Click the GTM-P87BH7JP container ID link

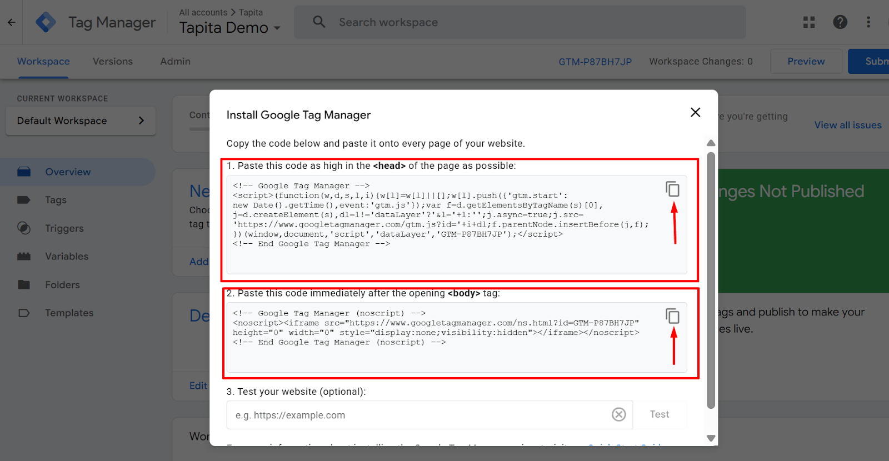tap(595, 62)
